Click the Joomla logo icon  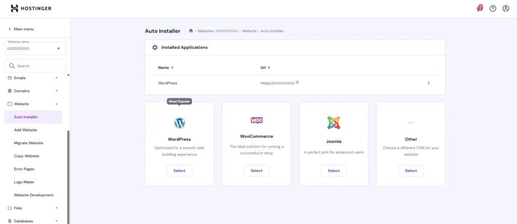334,122
